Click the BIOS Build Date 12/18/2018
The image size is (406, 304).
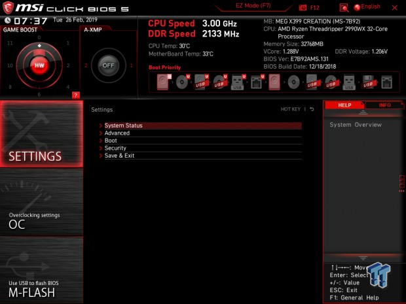click(x=299, y=67)
